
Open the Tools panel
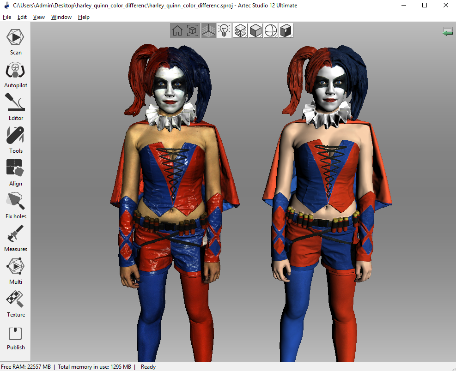pos(15,140)
